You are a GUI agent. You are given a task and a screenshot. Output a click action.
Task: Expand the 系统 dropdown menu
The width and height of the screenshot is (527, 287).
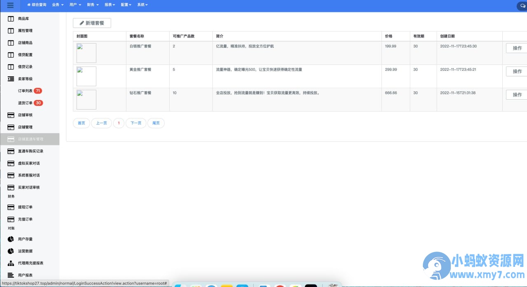pyautogui.click(x=142, y=5)
